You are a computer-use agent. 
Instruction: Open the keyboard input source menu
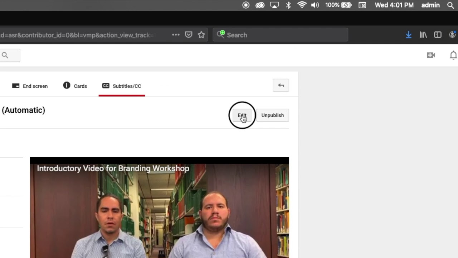click(362, 5)
